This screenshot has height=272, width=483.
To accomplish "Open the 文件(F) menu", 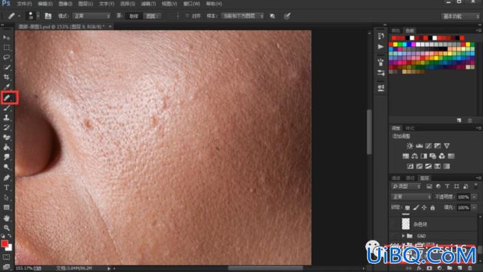I will (25, 3).
